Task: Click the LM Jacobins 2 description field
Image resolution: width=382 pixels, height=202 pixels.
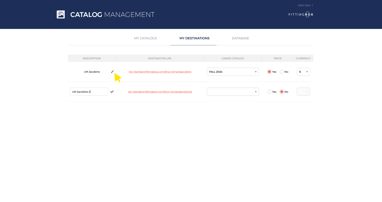Action: click(89, 92)
